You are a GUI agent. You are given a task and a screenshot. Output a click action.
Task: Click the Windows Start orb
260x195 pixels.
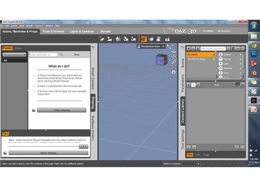[253, 26]
